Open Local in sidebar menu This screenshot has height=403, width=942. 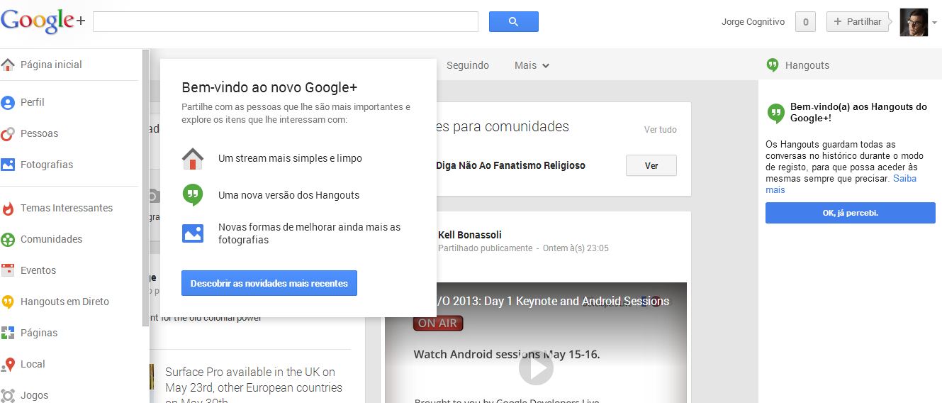[33, 364]
